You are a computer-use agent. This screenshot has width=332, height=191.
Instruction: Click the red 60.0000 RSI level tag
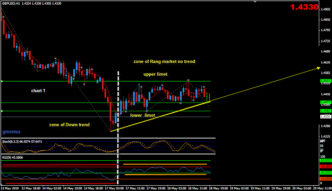(326, 167)
